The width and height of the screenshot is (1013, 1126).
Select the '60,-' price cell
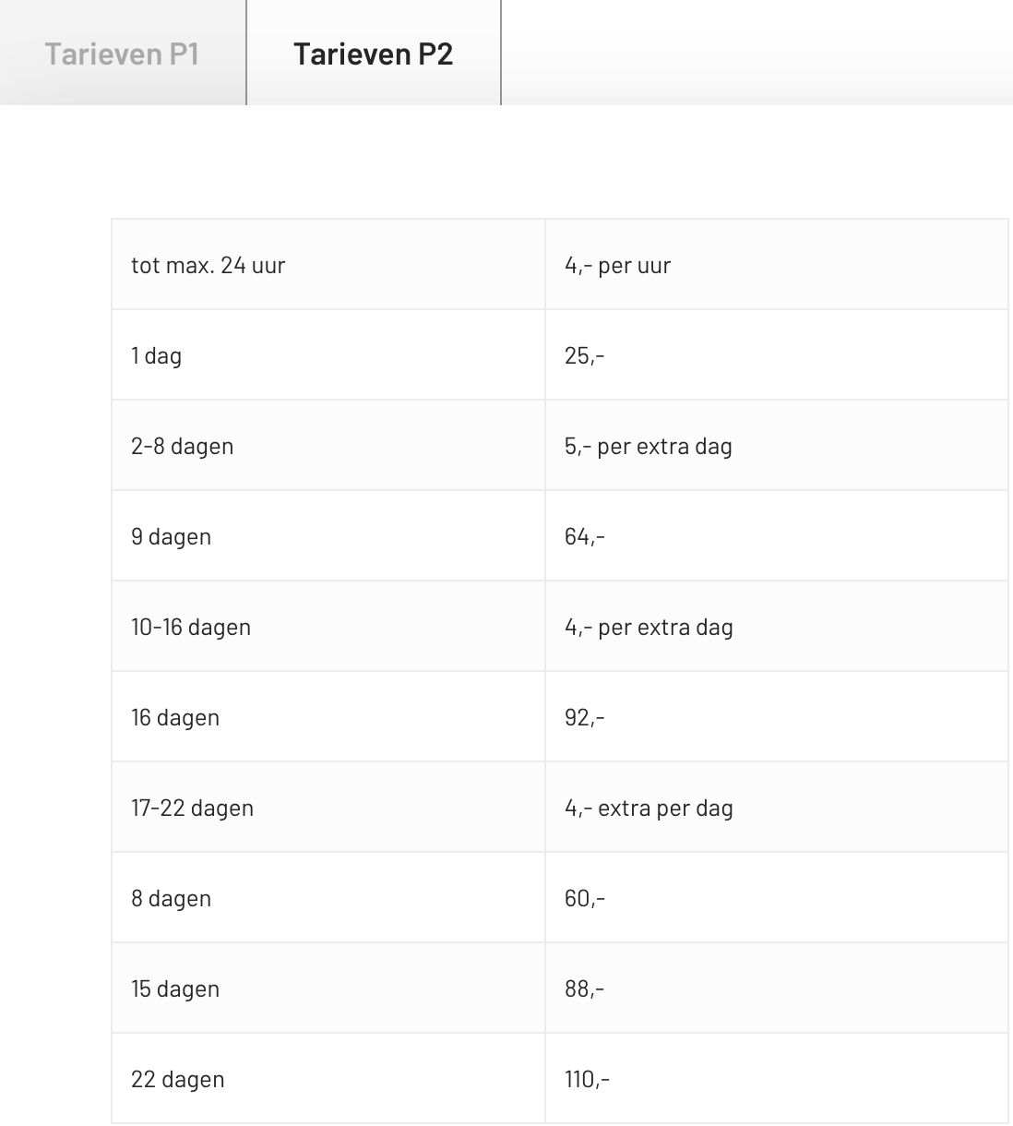click(x=776, y=898)
